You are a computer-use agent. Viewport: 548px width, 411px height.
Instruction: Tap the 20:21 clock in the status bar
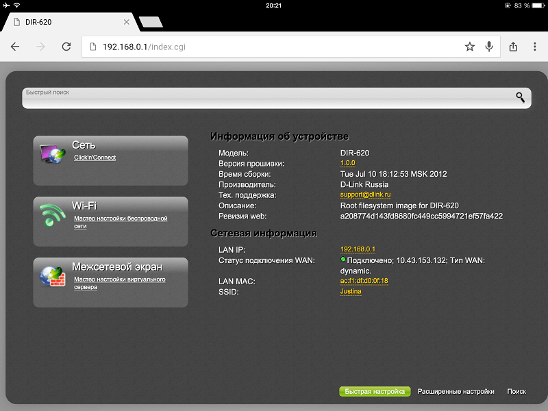(x=273, y=5)
